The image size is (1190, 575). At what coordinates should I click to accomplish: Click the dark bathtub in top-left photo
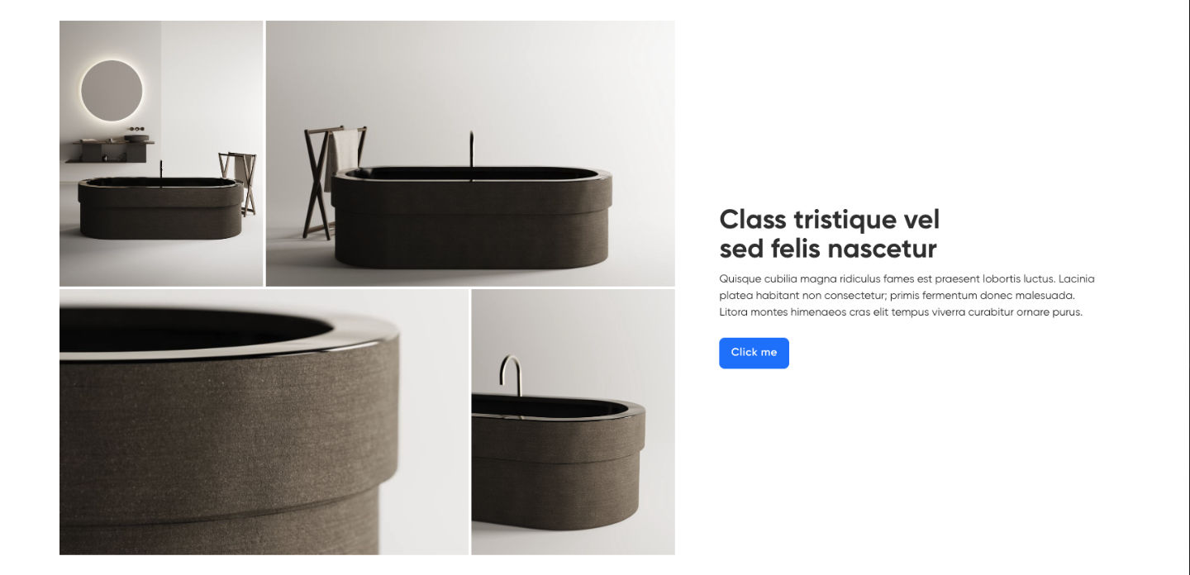click(161, 208)
